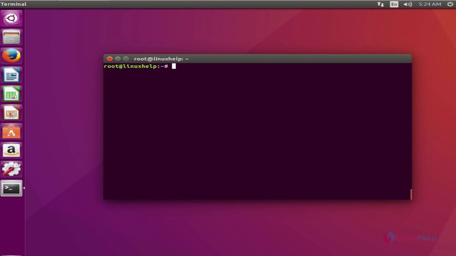
Task: Click the terminal scrollbar handle
Action: click(411, 194)
